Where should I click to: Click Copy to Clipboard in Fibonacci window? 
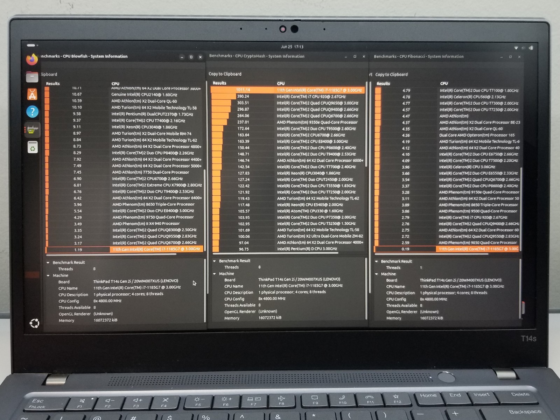391,75
